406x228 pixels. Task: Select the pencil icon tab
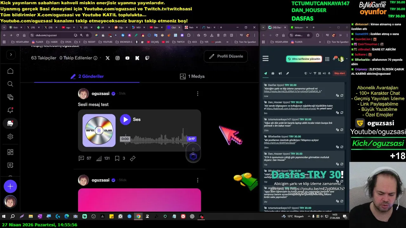click(287, 73)
